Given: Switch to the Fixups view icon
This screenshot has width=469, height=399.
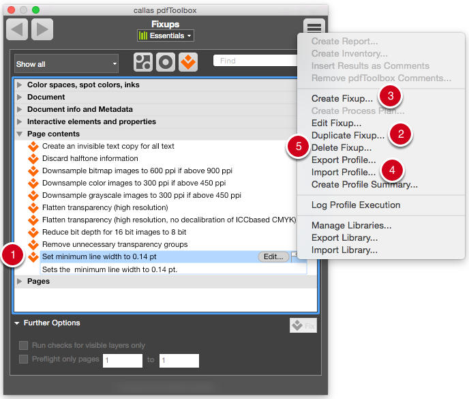Looking at the screenshot, I should tap(188, 62).
